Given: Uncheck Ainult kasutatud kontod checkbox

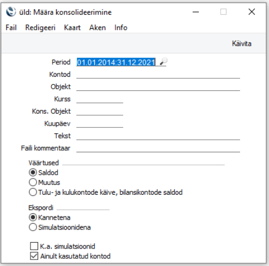Looking at the screenshot, I should pyautogui.click(x=34, y=256).
